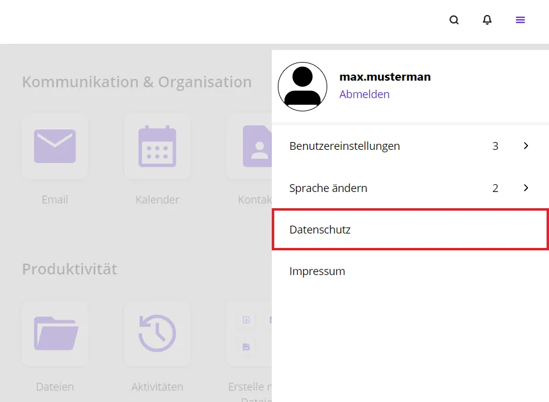The image size is (549, 402).
Task: Select the Impressum menu entry
Action: (x=317, y=271)
